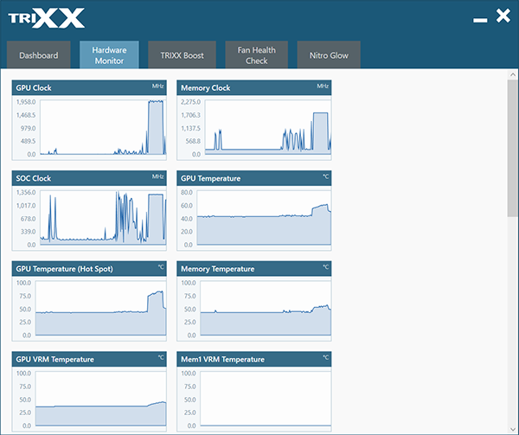Viewport: 519px width, 435px height.
Task: Go to the Fan Health Check tab
Action: (x=257, y=55)
